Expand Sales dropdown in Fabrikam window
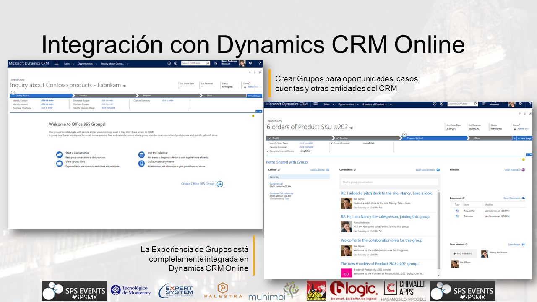The width and height of the screenshot is (537, 302). tap(73, 64)
